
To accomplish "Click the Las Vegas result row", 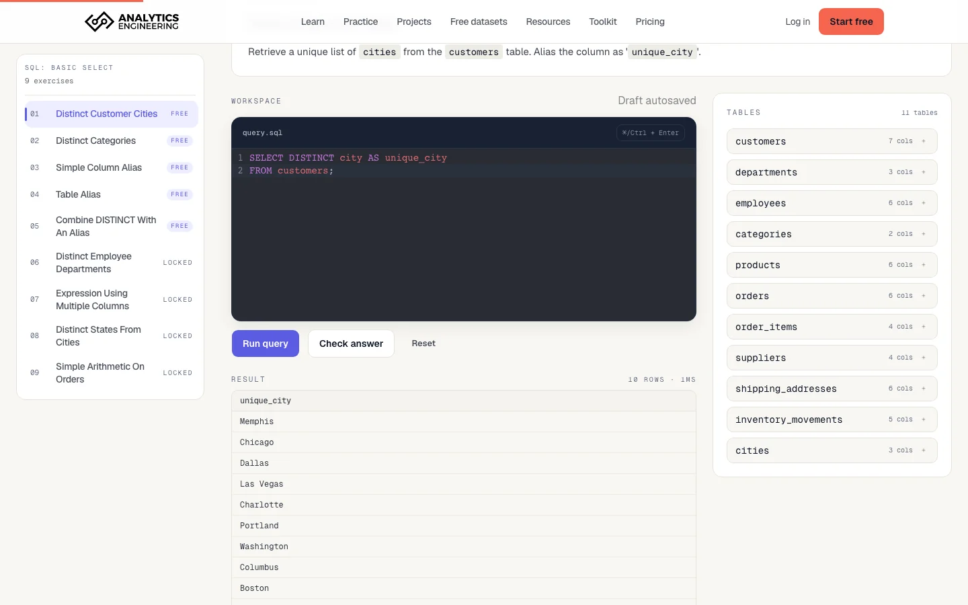I will click(x=464, y=484).
